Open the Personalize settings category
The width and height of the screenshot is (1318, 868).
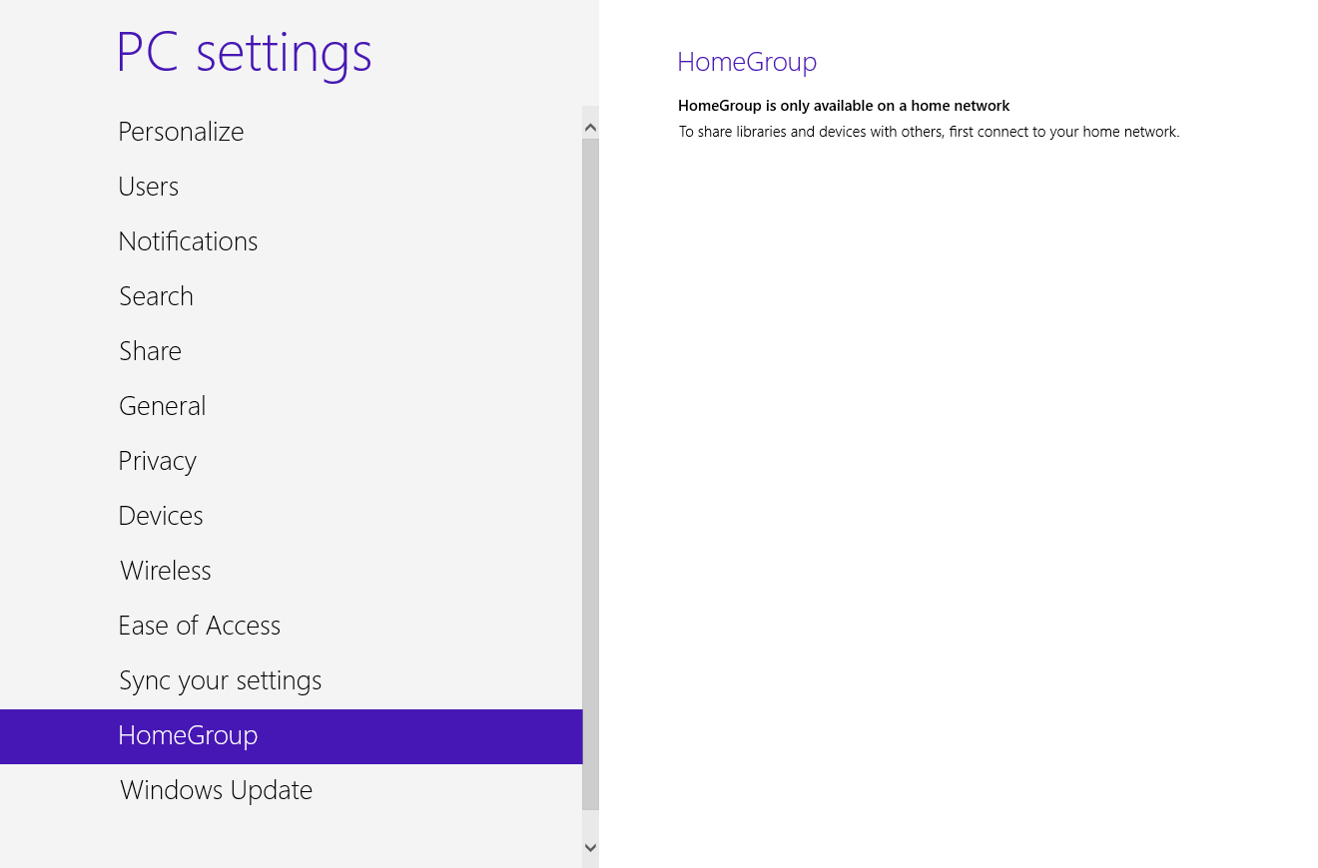(291, 132)
